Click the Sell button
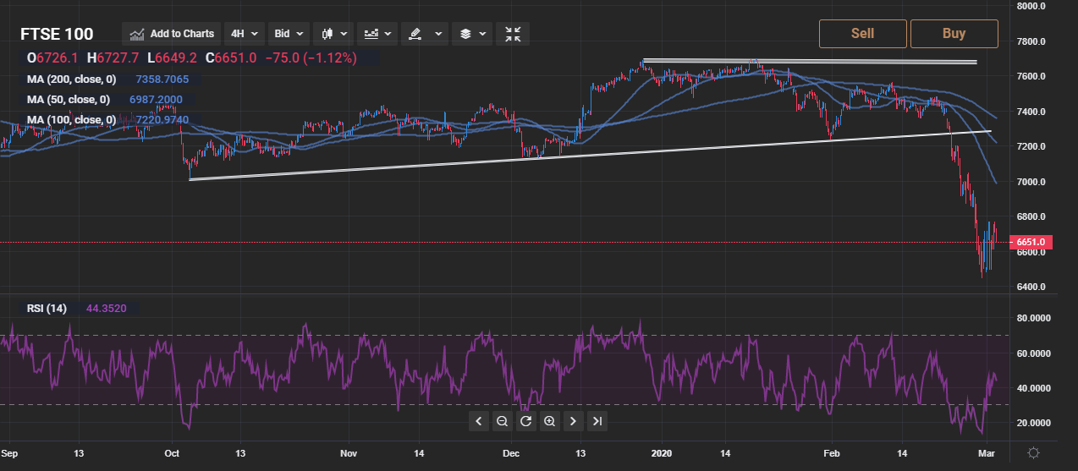Viewport: 1078px width, 471px height. click(x=862, y=34)
